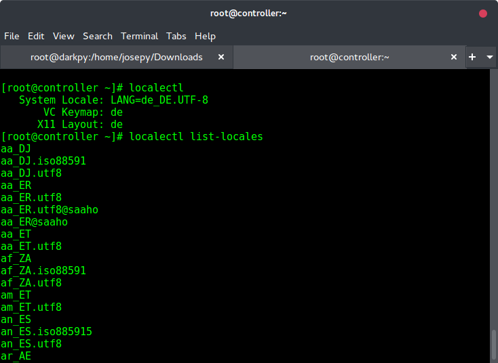
Task: Close the root@darkpy Downloads tab
Action: coord(221,57)
